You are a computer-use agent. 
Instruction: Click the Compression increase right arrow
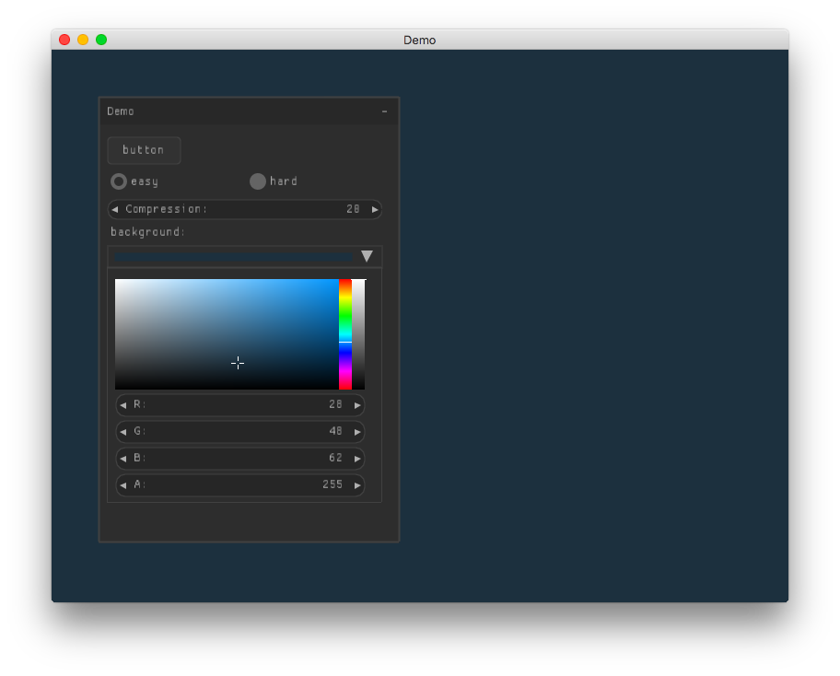pyautogui.click(x=375, y=210)
